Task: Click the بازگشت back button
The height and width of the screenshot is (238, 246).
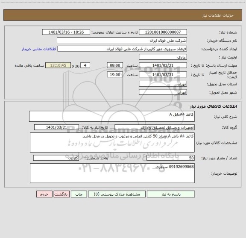Action: (61, 194)
